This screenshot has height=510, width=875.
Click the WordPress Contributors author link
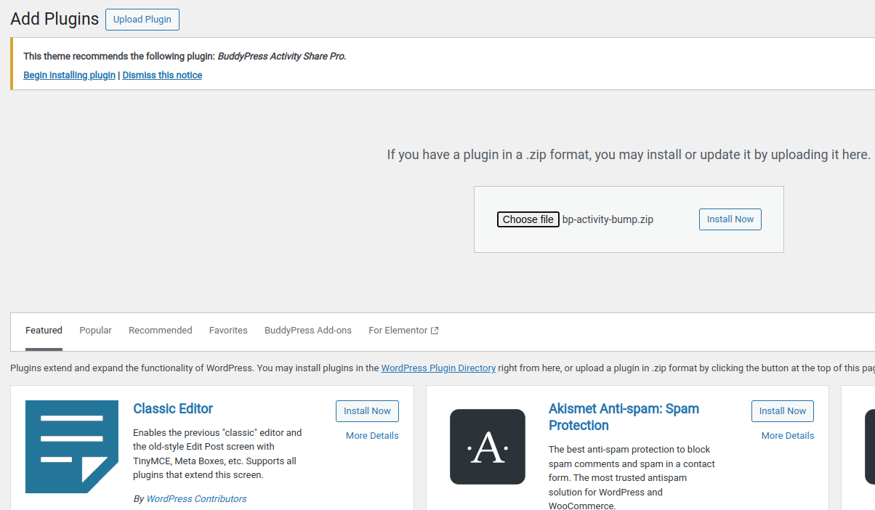196,498
